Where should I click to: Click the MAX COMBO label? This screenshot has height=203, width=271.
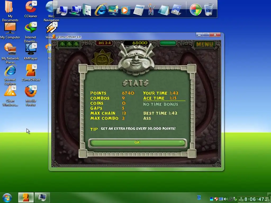pyautogui.click(x=104, y=118)
